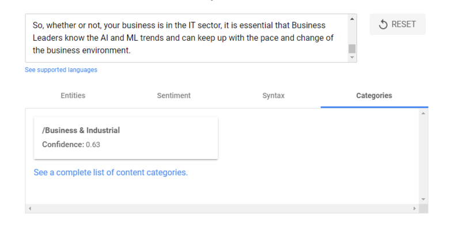
Task: Click the RESET circular arrow icon
Action: point(383,24)
